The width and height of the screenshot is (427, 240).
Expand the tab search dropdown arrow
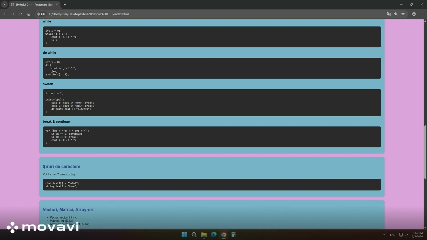click(4, 4)
